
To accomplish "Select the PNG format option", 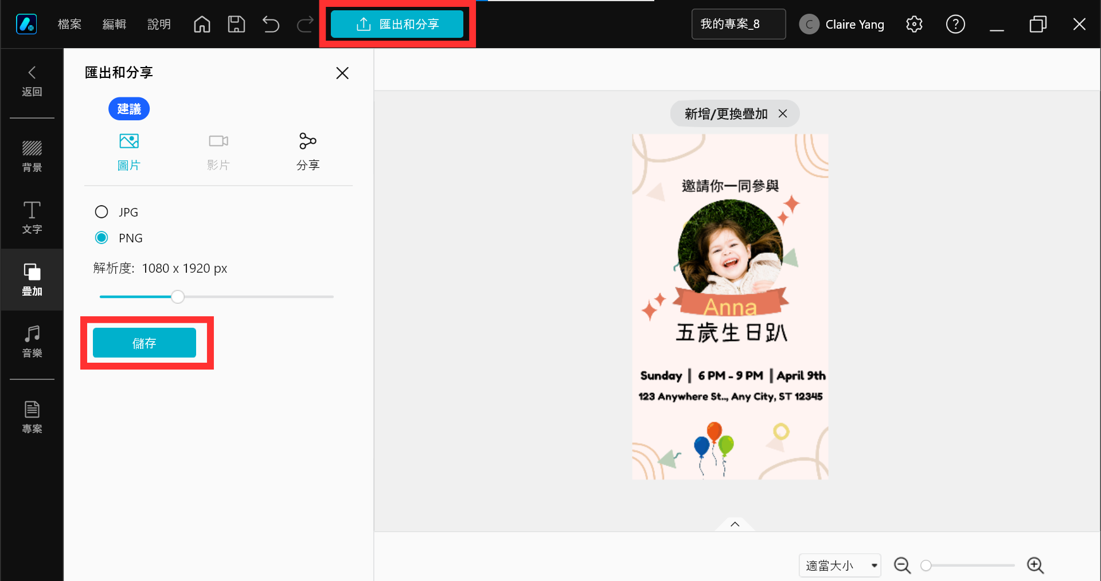I will (x=101, y=238).
